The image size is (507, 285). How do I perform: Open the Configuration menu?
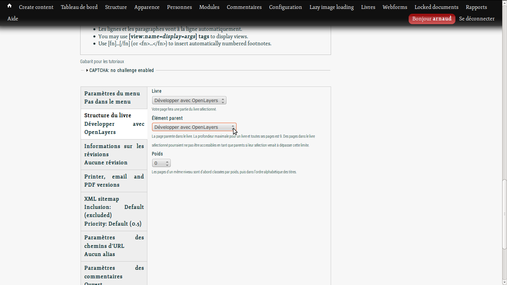pos(285,7)
